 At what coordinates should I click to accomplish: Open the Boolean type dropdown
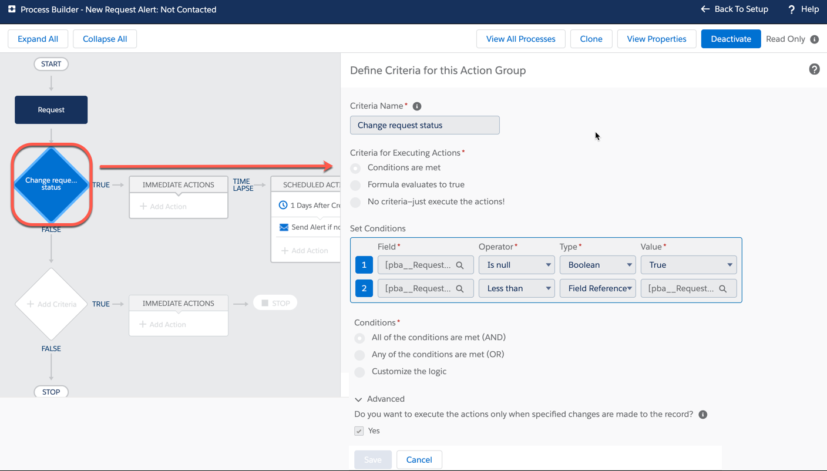[597, 265]
